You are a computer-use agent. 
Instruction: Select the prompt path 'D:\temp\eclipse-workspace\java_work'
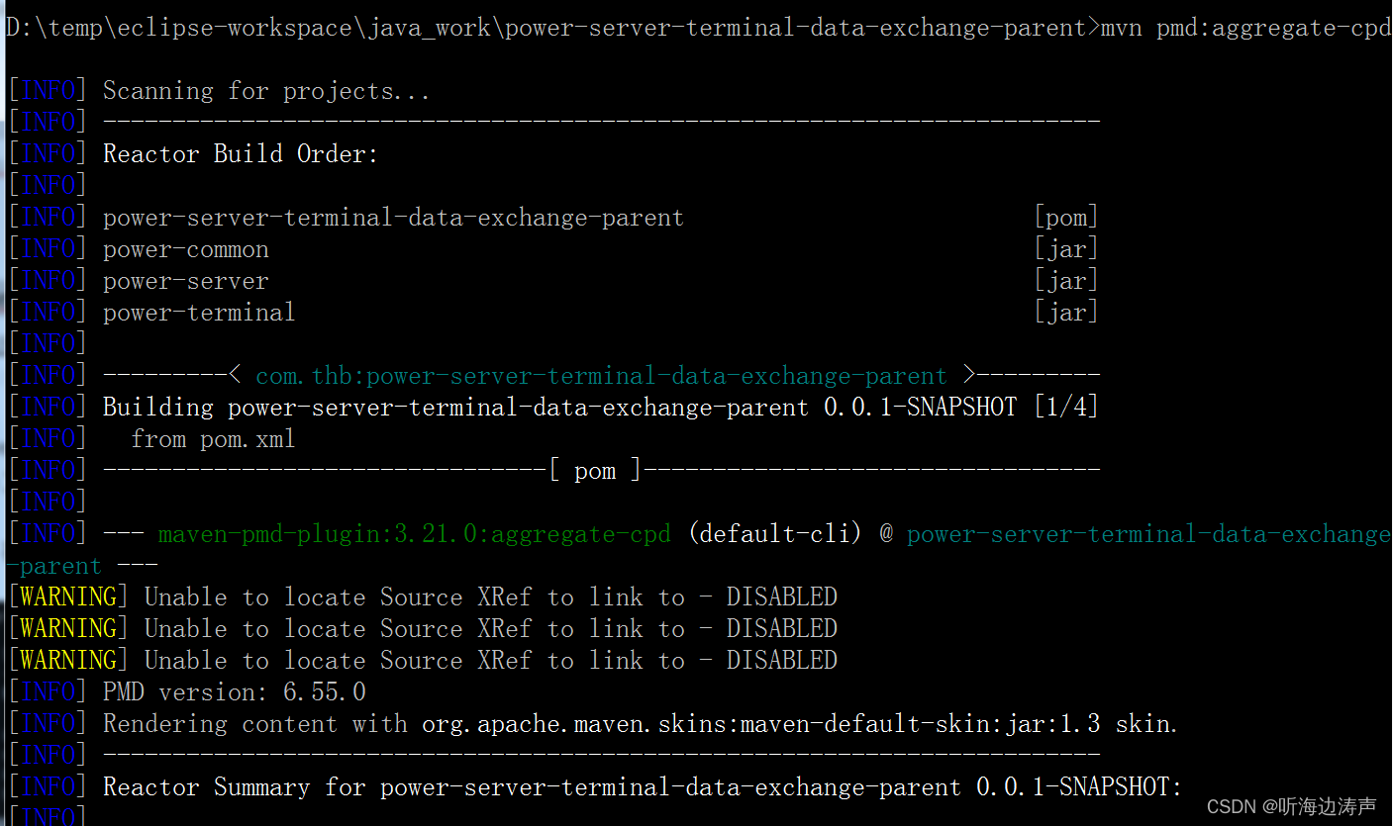tap(248, 28)
